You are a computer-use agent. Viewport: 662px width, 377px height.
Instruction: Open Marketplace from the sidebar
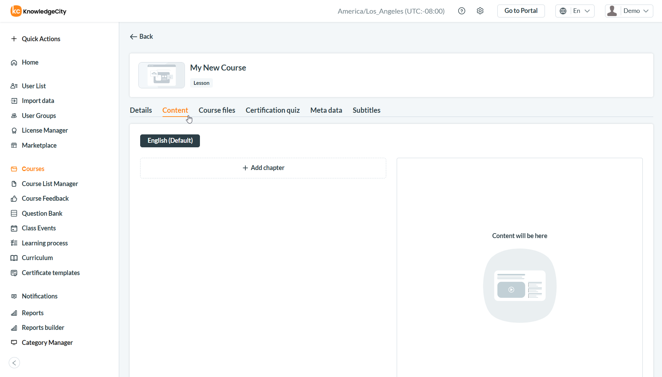coord(39,145)
